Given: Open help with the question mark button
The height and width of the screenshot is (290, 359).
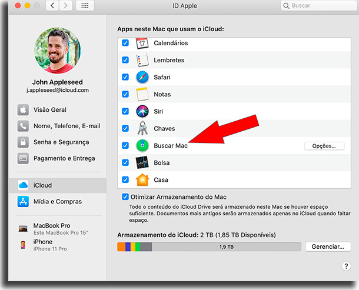Looking at the screenshot, I should pyautogui.click(x=346, y=266).
